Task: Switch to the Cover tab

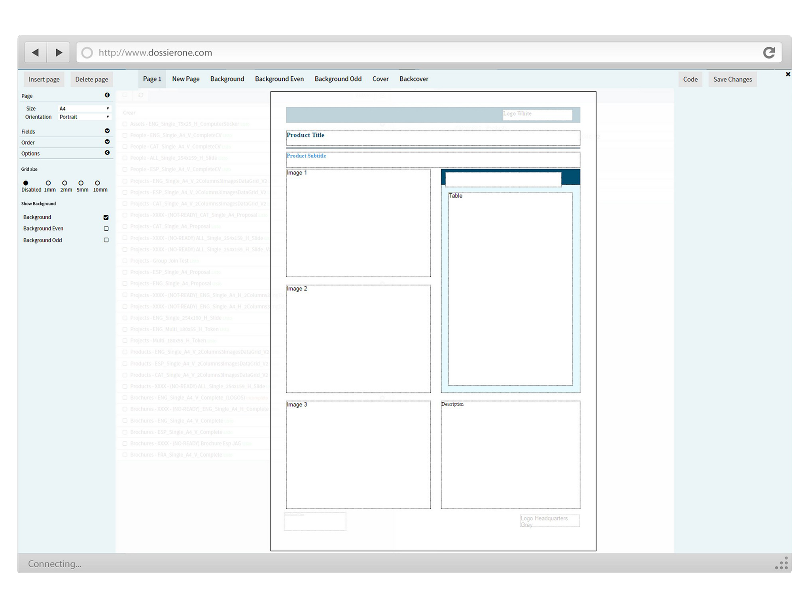Action: tap(380, 79)
